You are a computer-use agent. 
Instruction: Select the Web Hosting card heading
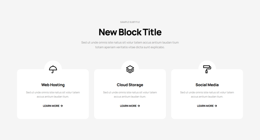[53, 85]
